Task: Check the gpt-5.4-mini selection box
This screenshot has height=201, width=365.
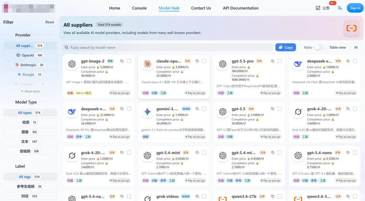Action: 204,152
